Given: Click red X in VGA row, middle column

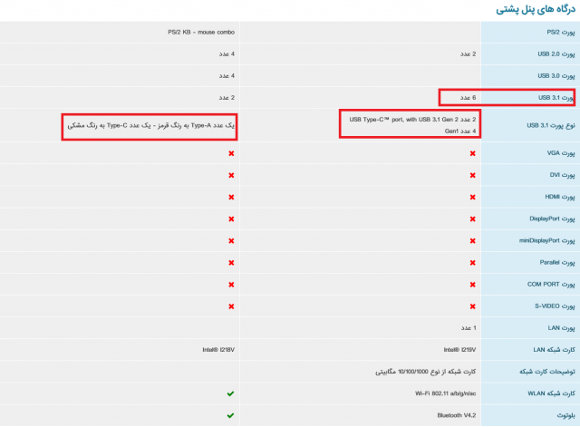Looking at the screenshot, I should (x=472, y=153).
